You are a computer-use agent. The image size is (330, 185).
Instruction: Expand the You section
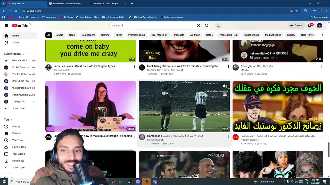tap(8, 120)
